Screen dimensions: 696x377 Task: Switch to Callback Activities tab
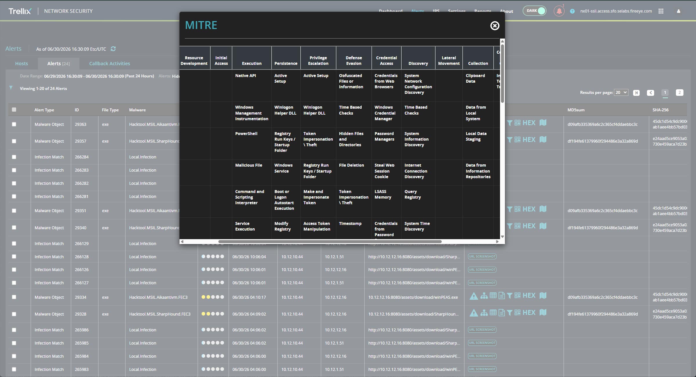coord(110,64)
